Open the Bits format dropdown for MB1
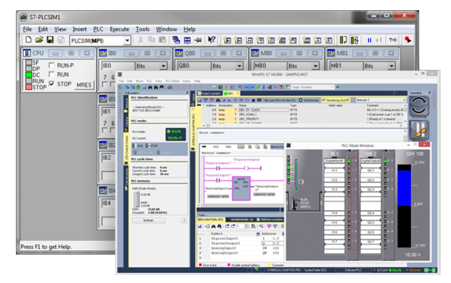This screenshot has height=283, width=451. (x=392, y=66)
